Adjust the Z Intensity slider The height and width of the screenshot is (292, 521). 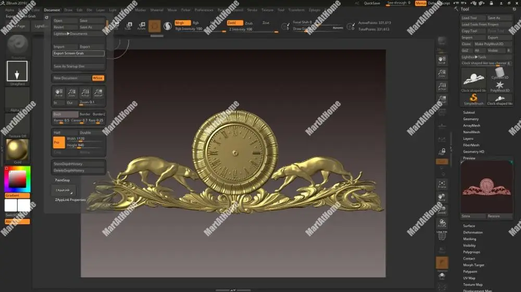[x=253, y=30]
